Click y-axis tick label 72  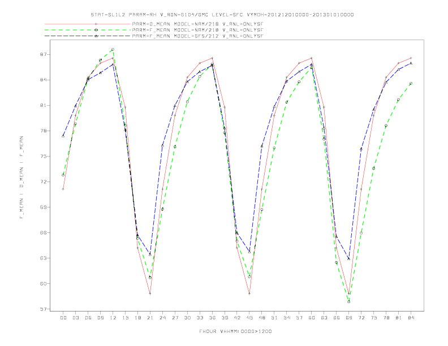[x=44, y=181]
